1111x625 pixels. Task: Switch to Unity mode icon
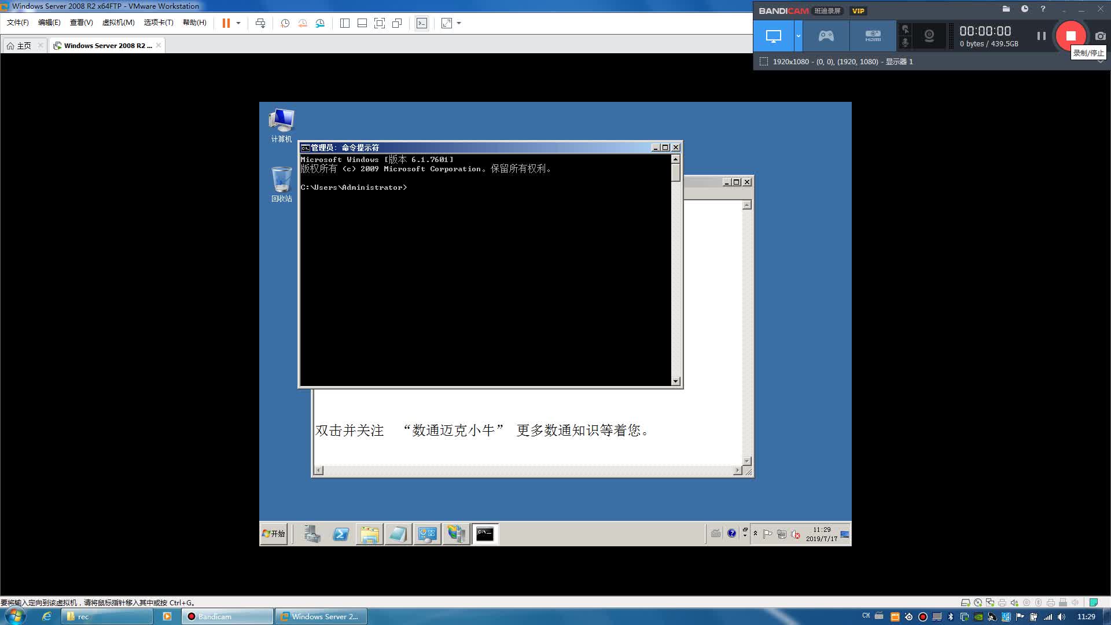pyautogui.click(x=397, y=23)
